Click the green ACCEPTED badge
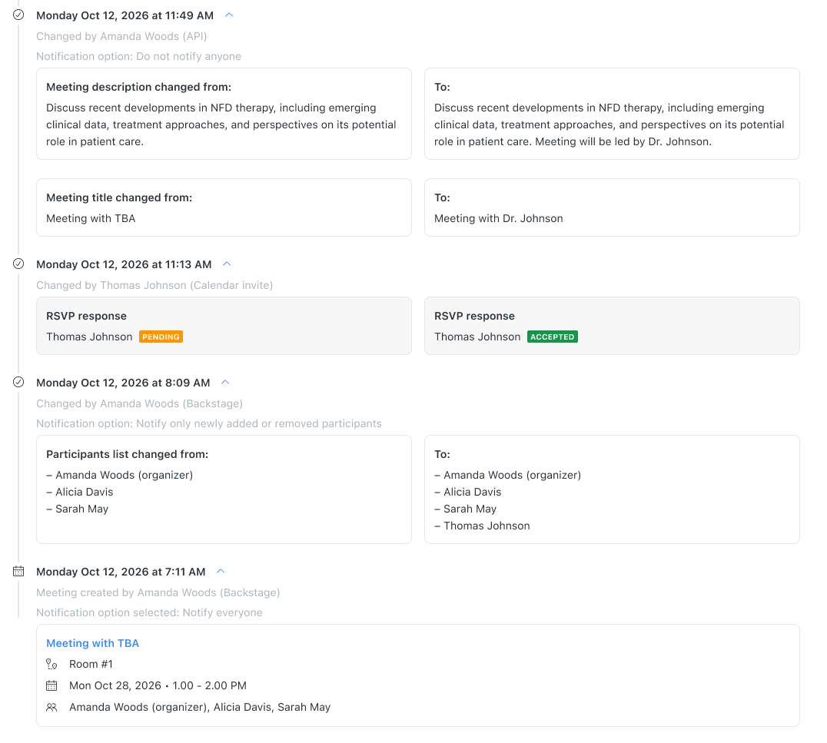The height and width of the screenshot is (743, 827). 552,337
